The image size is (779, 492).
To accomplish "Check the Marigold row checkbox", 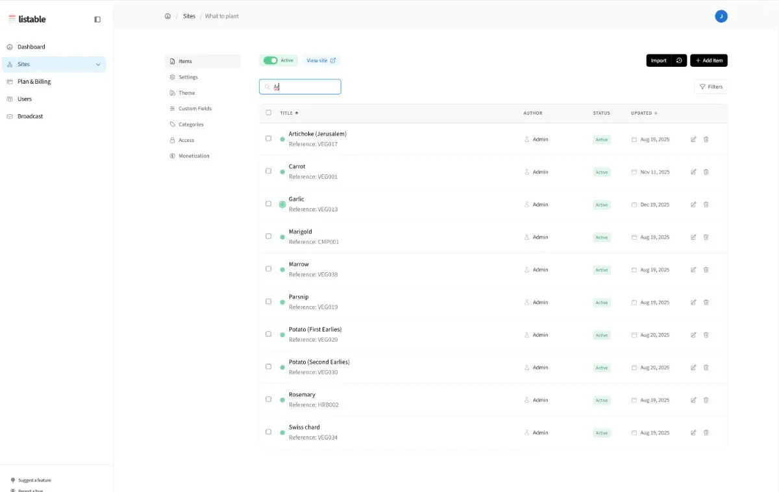I will (269, 236).
